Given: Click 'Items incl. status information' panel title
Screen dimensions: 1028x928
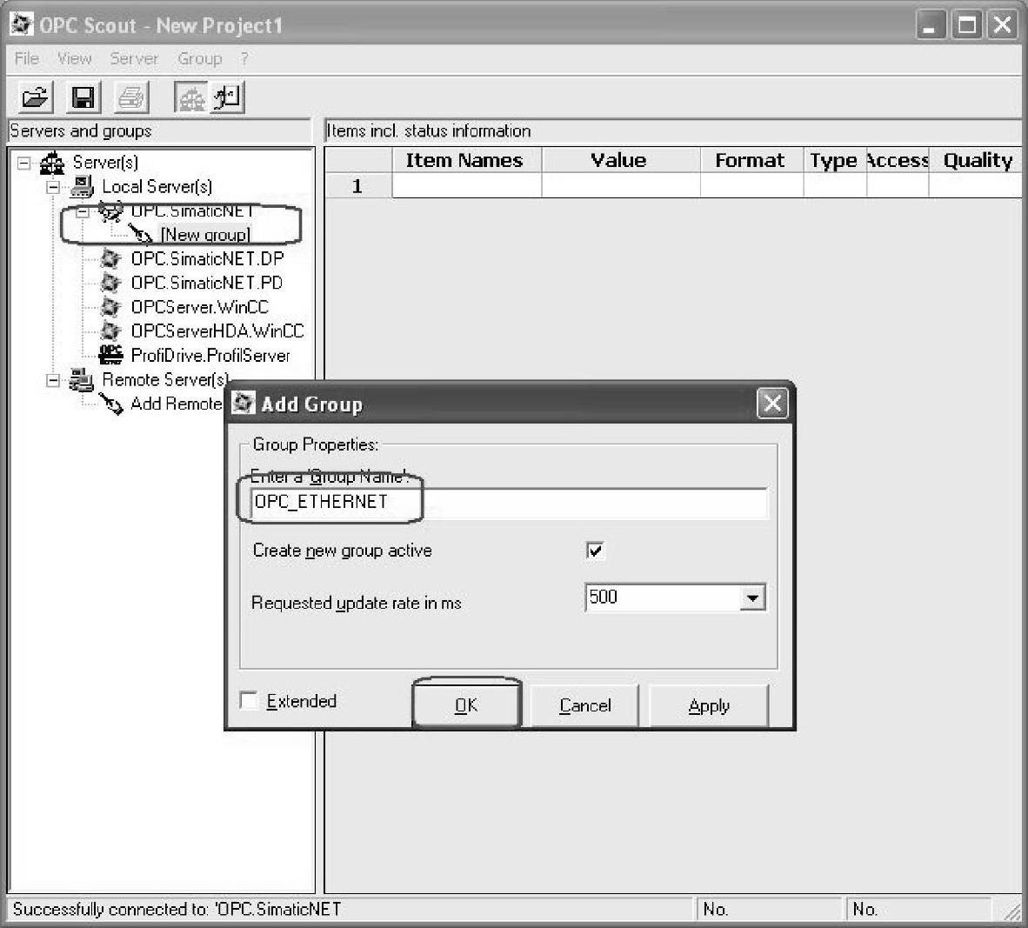Looking at the screenshot, I should (x=429, y=131).
